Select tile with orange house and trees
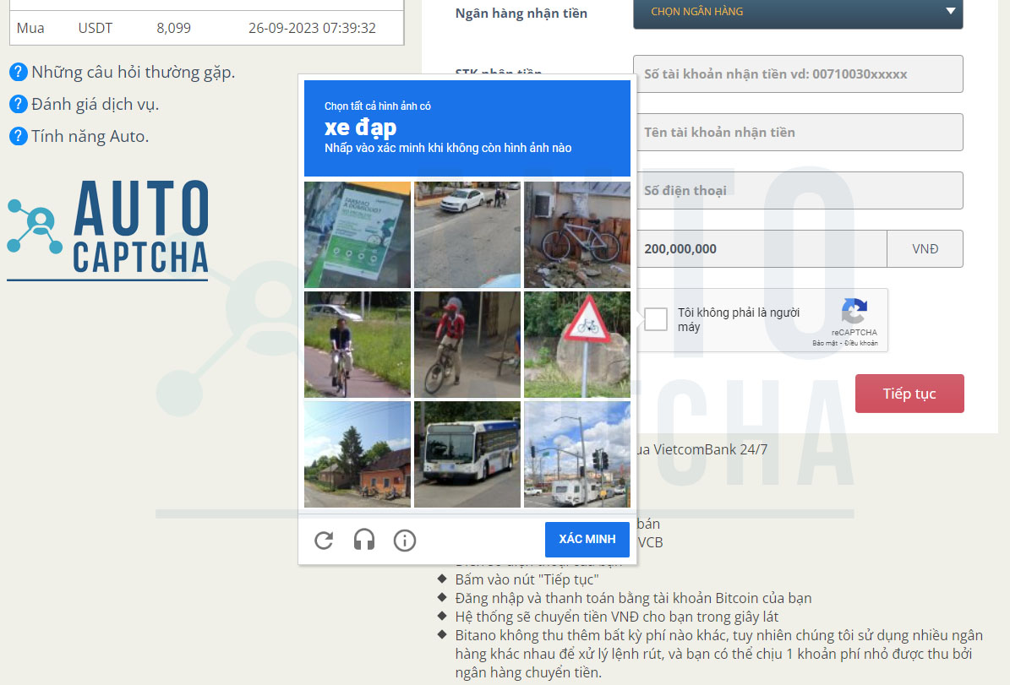1010x685 pixels. [x=358, y=454]
